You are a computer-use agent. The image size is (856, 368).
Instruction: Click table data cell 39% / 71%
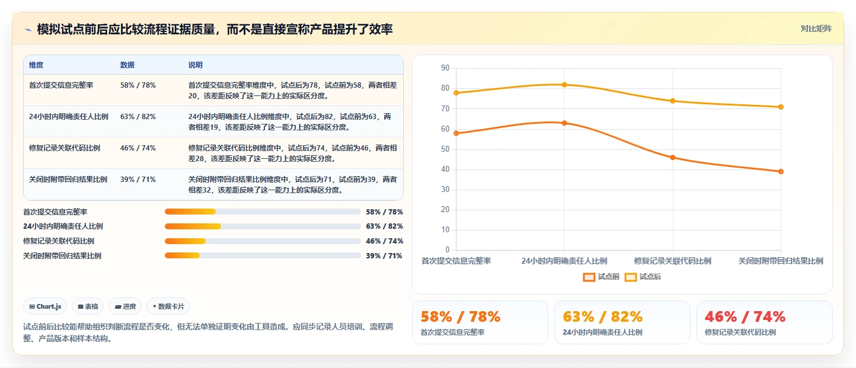tap(138, 179)
